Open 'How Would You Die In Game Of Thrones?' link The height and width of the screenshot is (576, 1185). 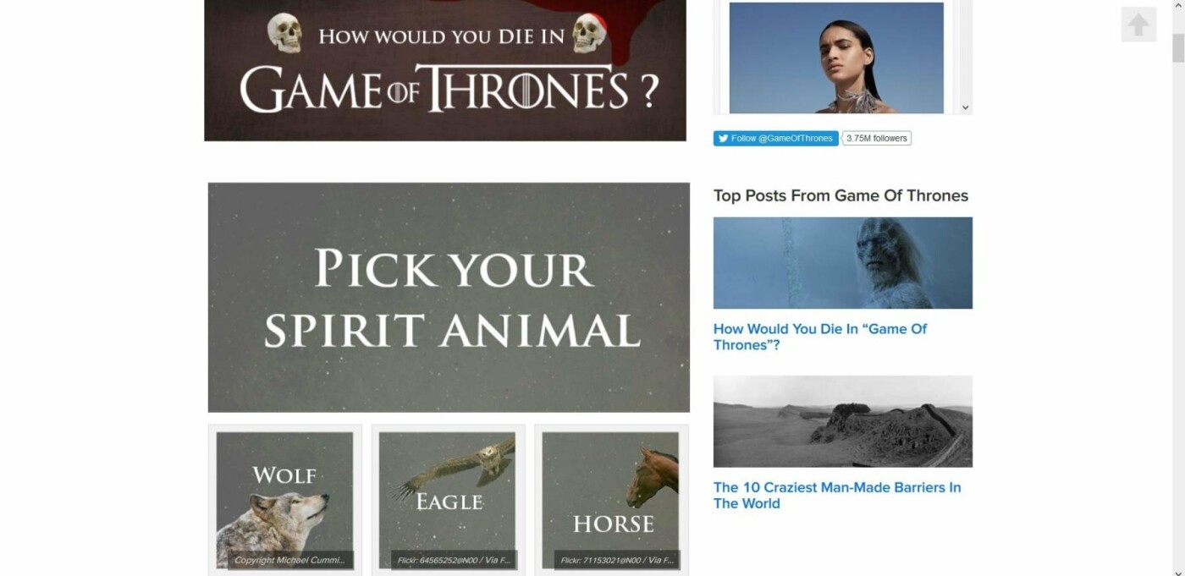820,337
